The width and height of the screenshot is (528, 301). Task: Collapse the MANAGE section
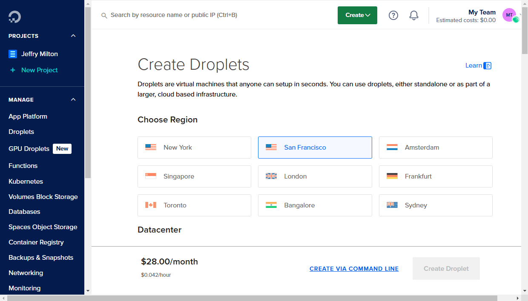[x=73, y=99]
